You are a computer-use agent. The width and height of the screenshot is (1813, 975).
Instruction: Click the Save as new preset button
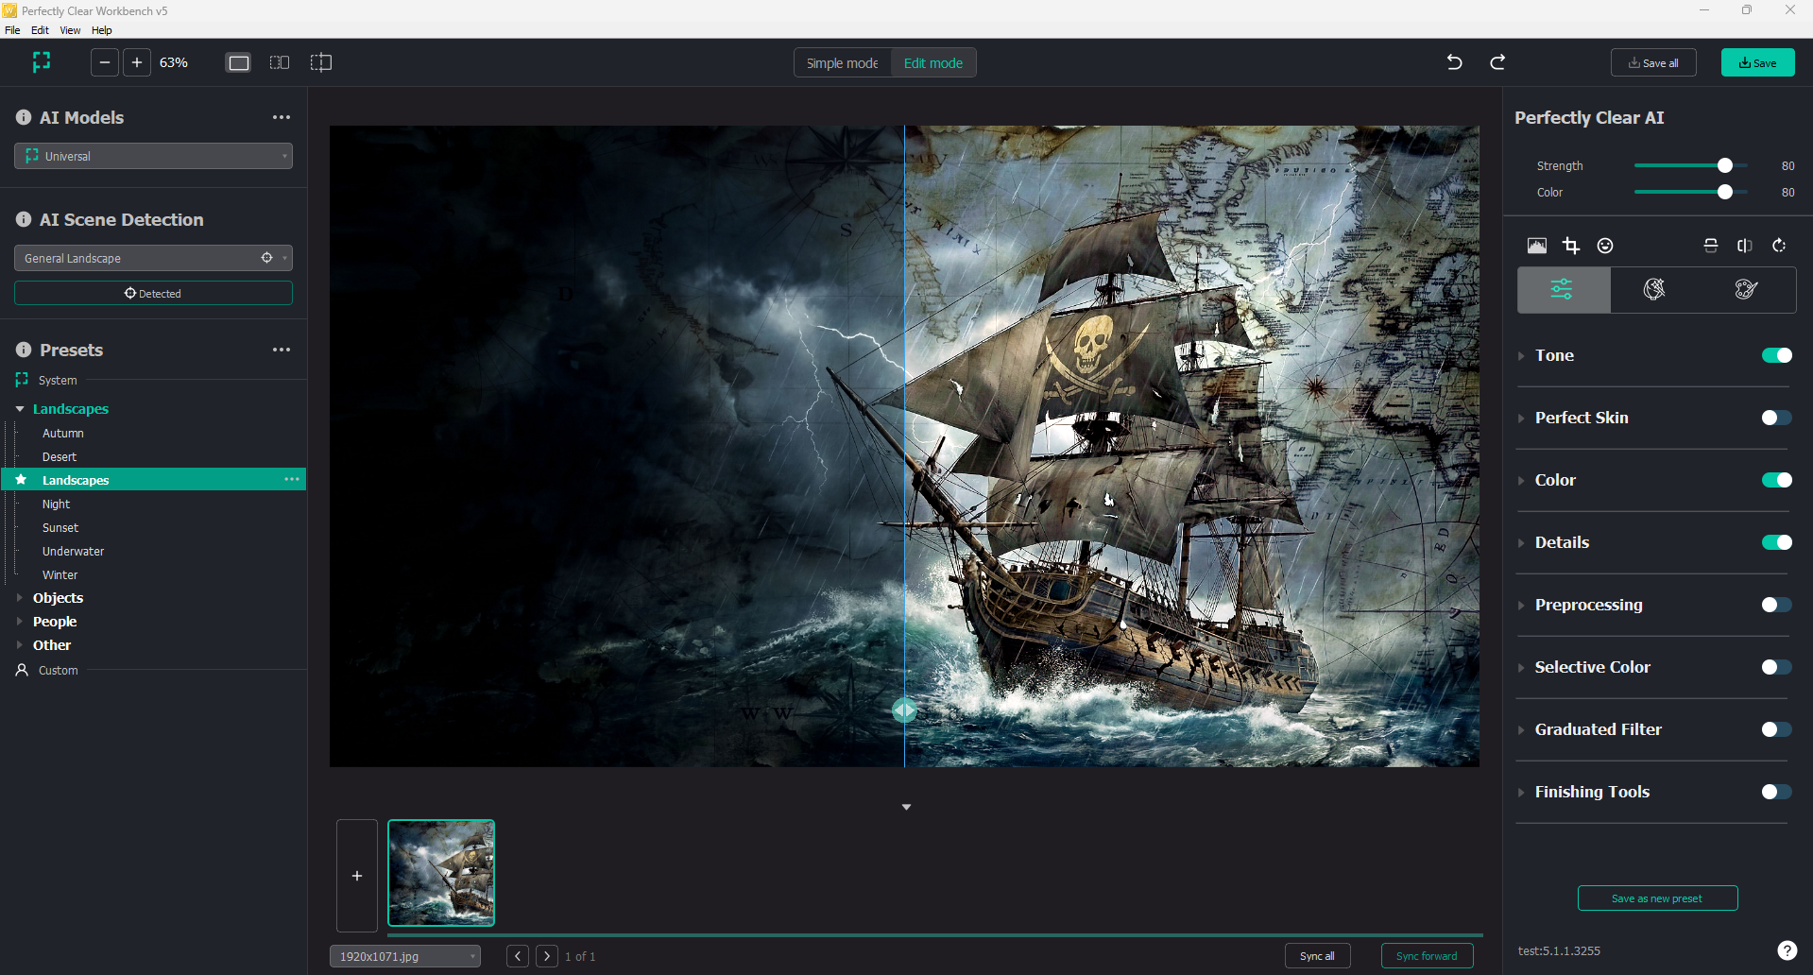1657,898
